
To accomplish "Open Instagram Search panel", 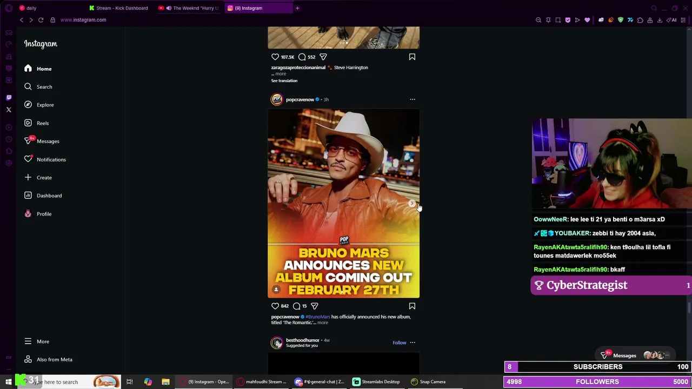I will point(38,86).
